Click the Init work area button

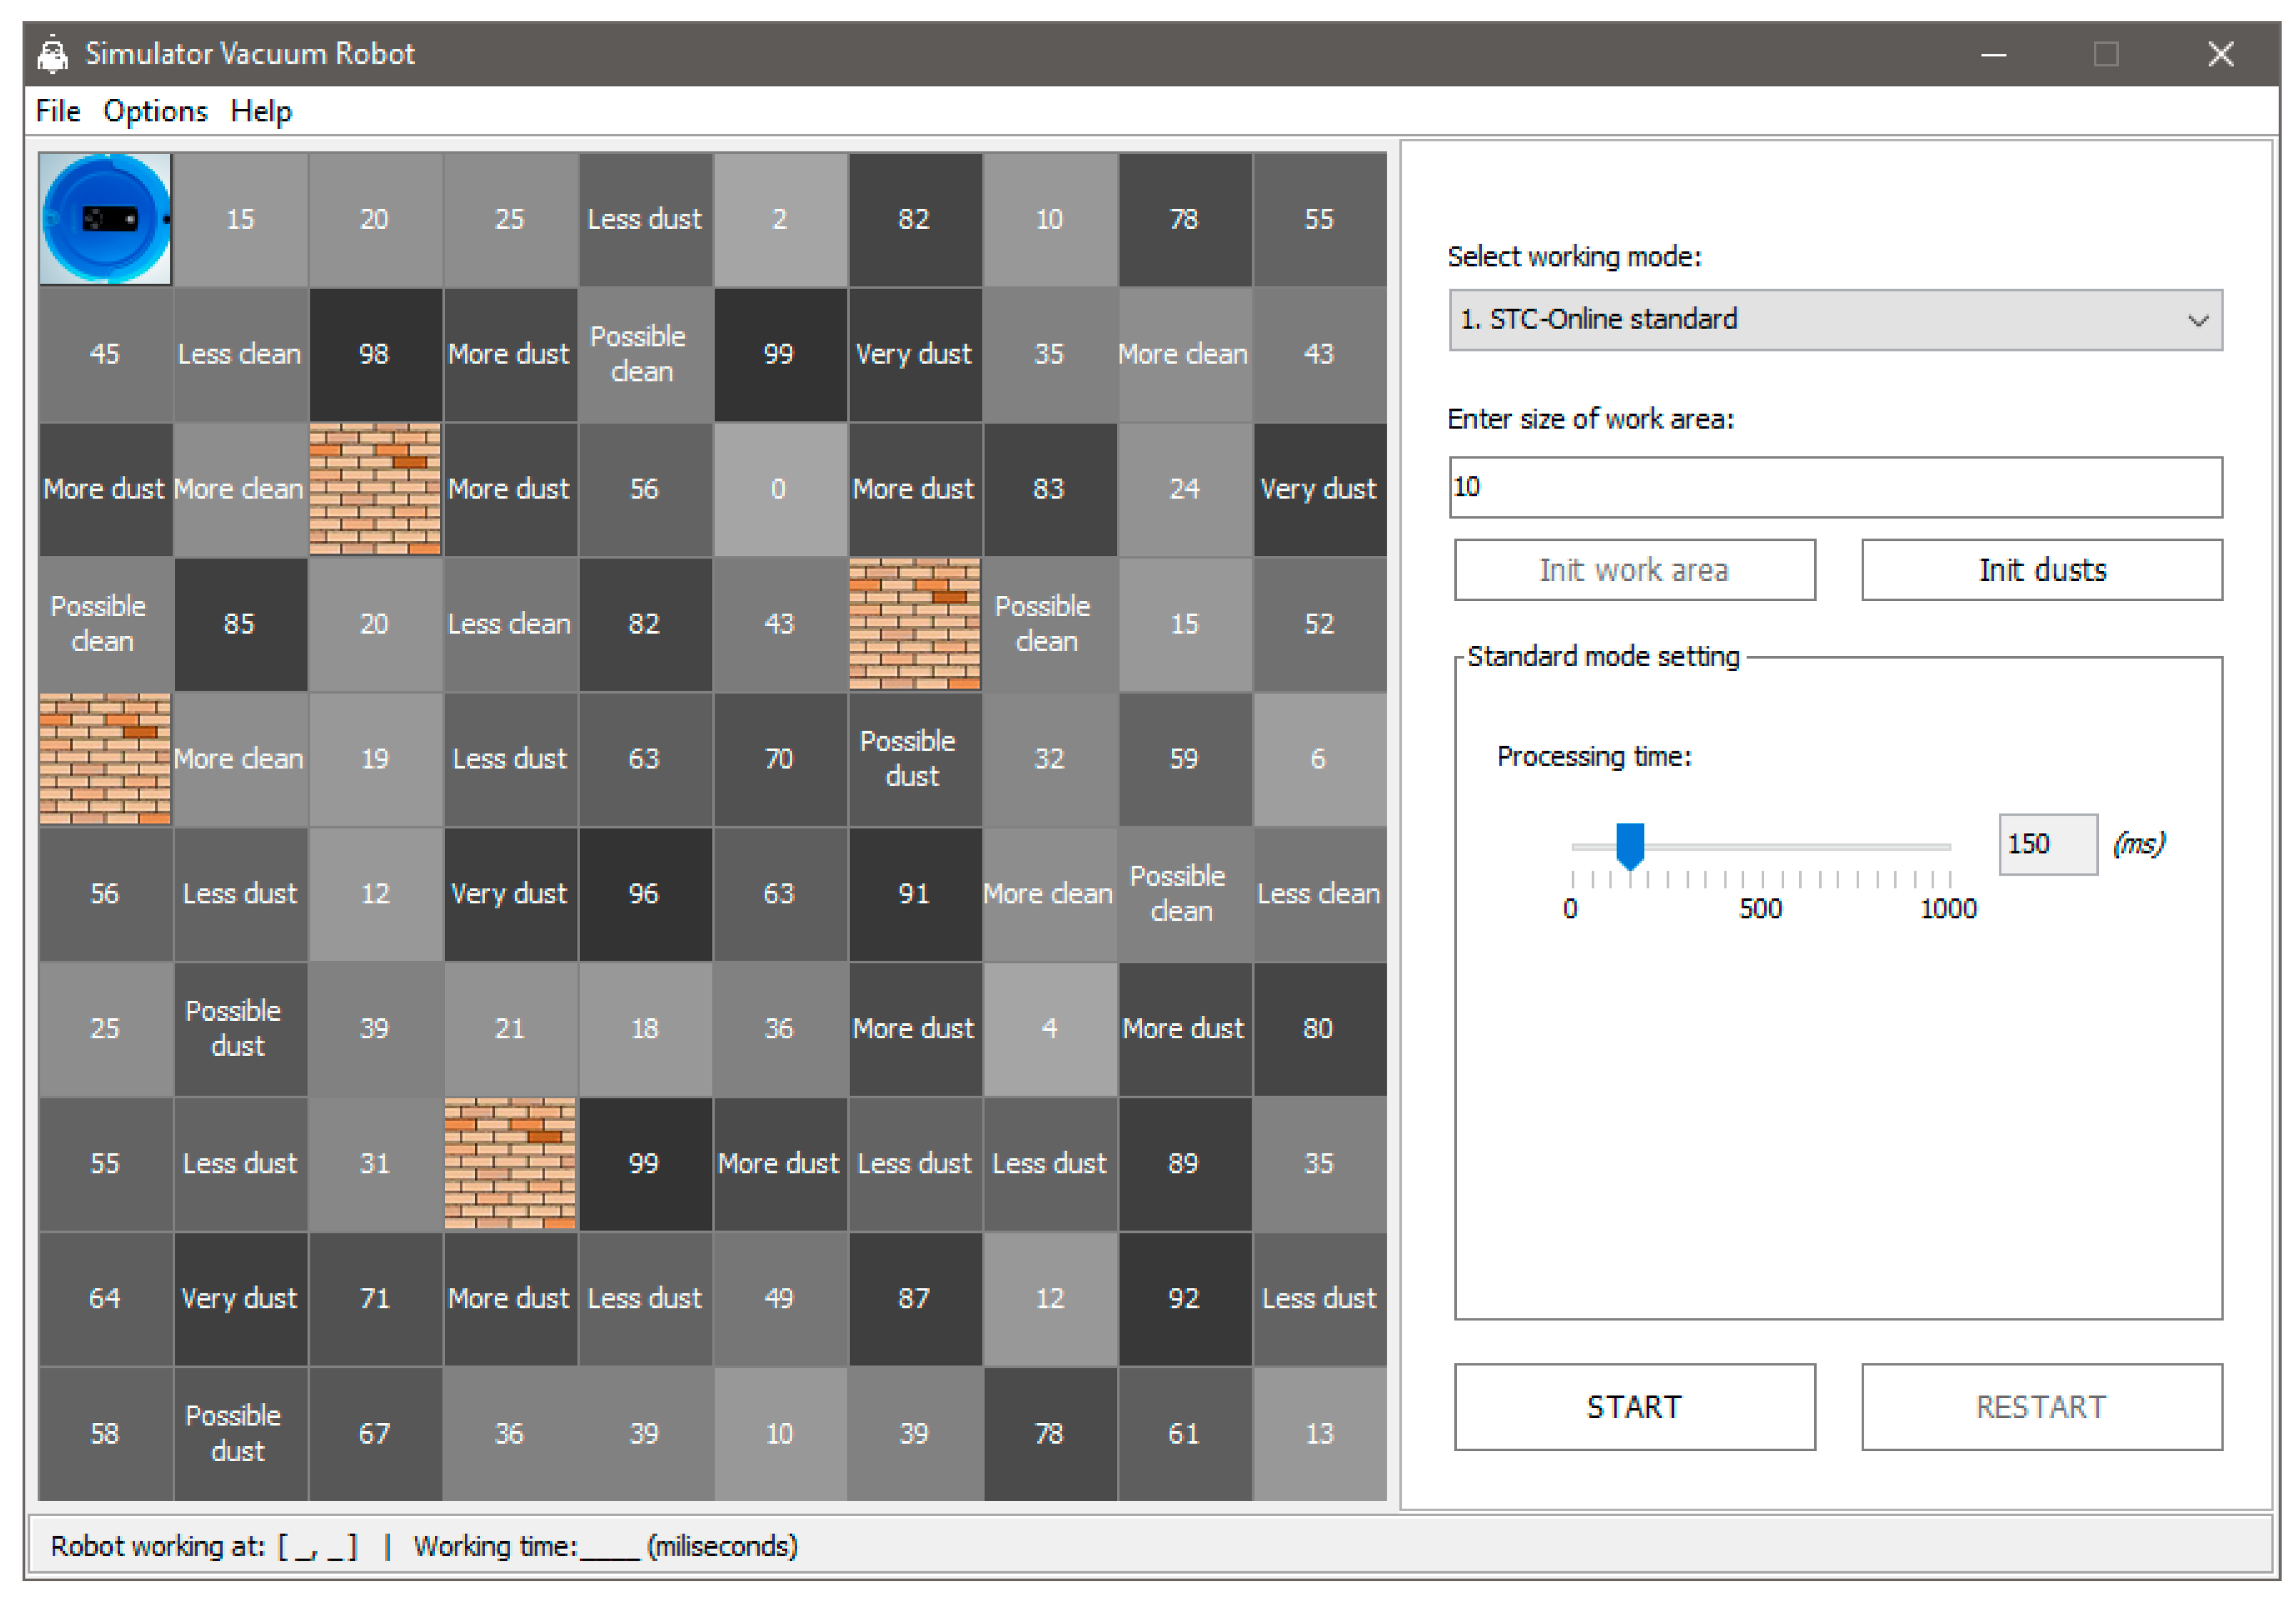coord(1634,570)
